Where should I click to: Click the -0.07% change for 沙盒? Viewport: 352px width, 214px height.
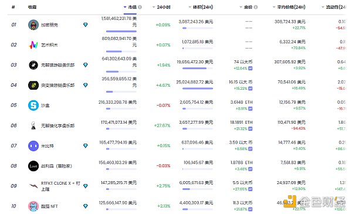tap(164, 106)
